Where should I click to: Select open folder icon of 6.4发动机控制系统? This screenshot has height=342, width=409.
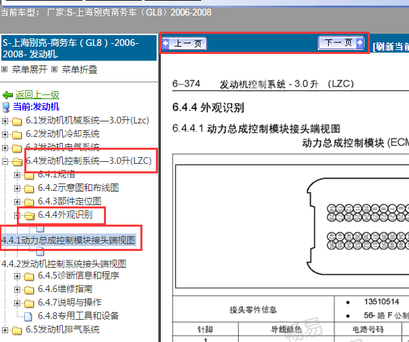[18, 162]
